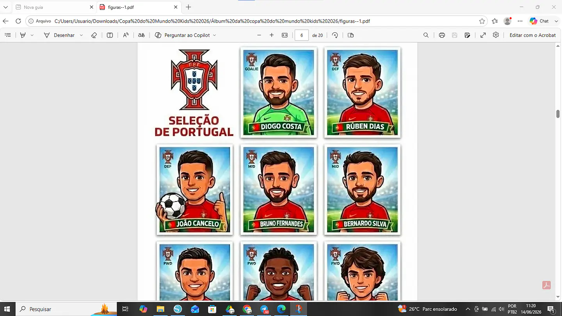The width and height of the screenshot is (562, 316).
Task: Open Microsoft Store from the taskbar
Action: point(212,309)
